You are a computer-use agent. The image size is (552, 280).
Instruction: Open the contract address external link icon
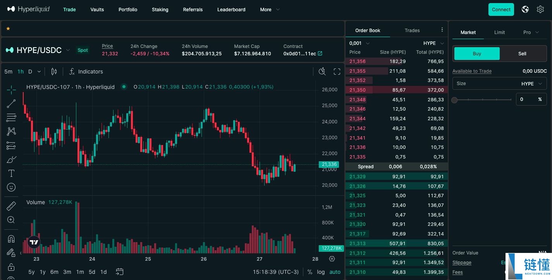click(320, 54)
